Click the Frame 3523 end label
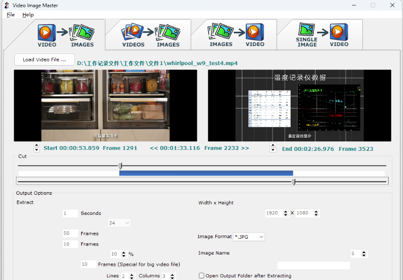This screenshot has height=280, width=403. coord(356,149)
